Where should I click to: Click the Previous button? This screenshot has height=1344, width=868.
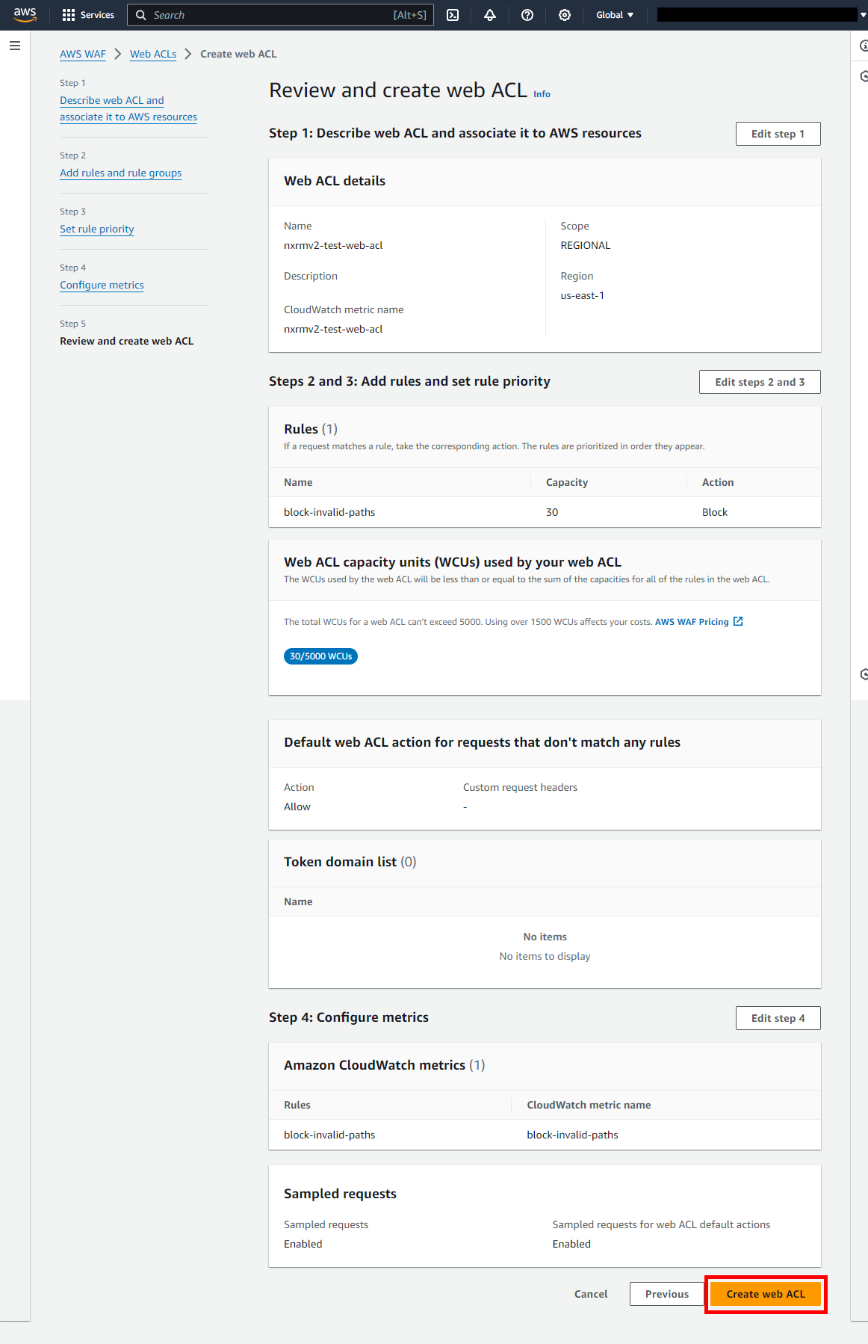[667, 1294]
